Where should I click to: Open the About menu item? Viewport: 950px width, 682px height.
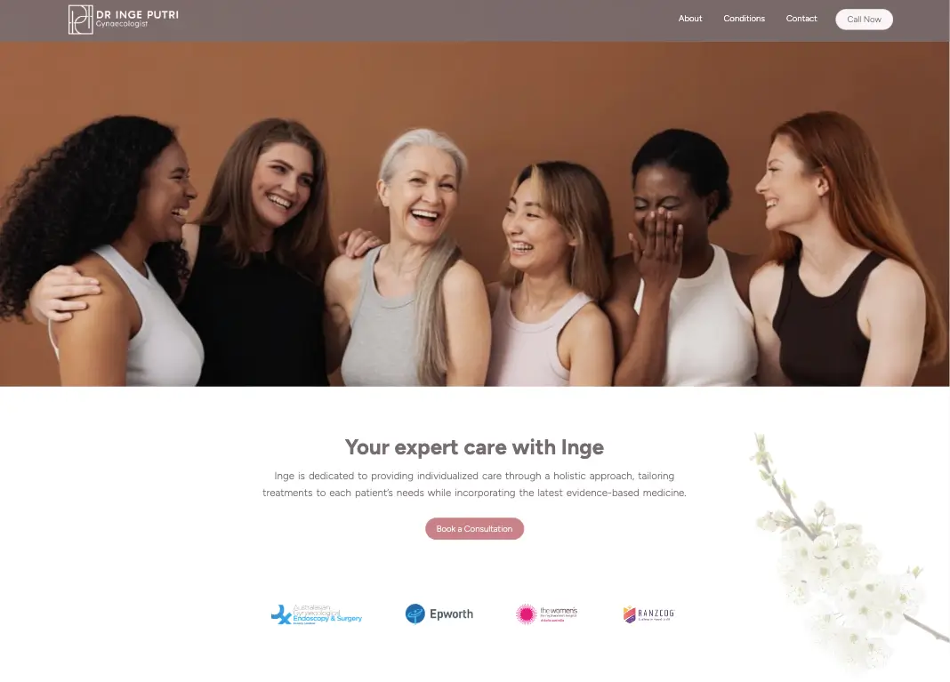click(690, 19)
